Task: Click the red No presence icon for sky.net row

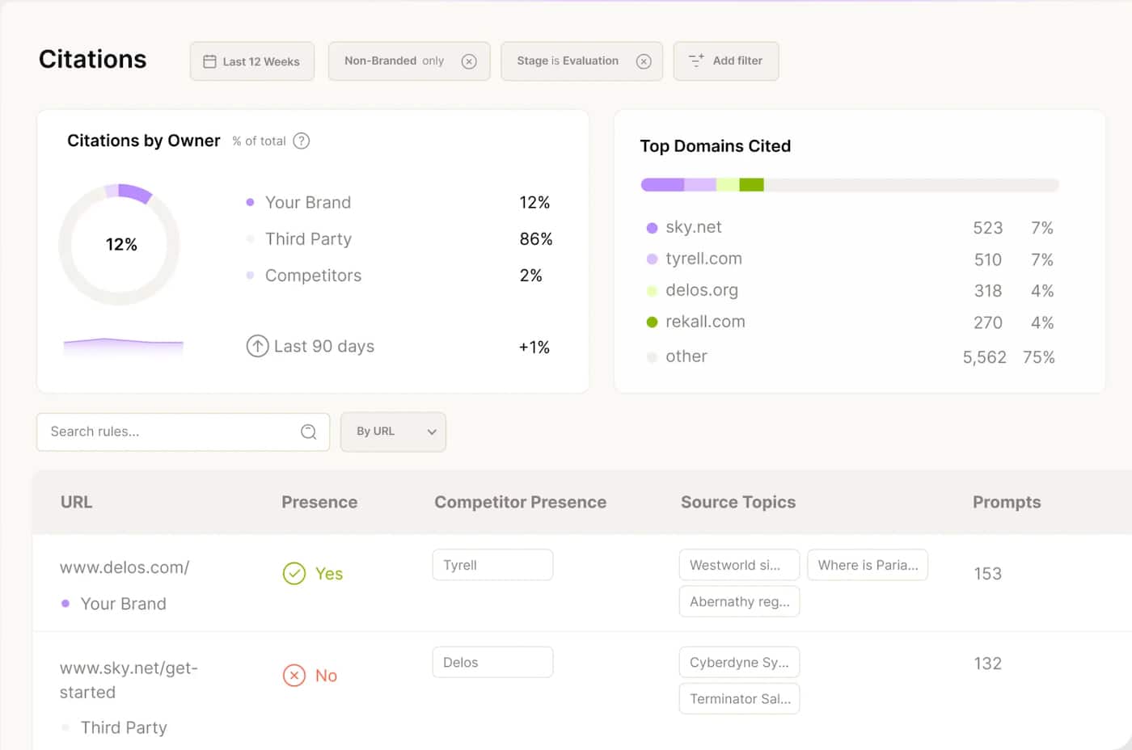Action: pos(294,676)
